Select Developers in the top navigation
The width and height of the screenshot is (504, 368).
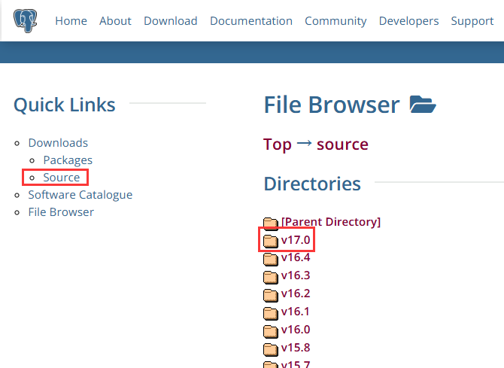[x=408, y=21]
